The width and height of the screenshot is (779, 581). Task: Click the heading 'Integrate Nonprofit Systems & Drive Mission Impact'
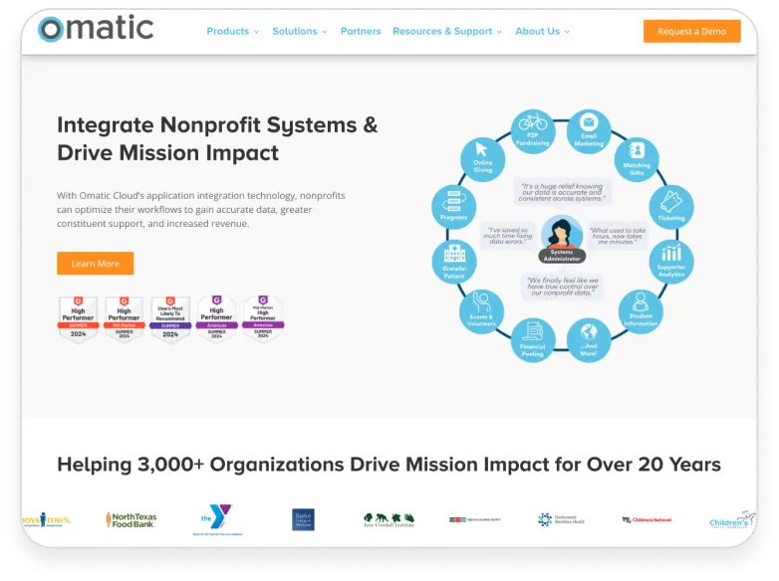coord(217,139)
